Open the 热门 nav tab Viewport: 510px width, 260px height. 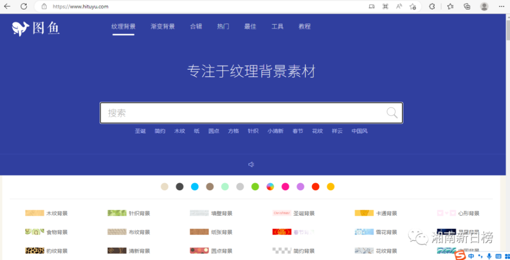(x=223, y=26)
